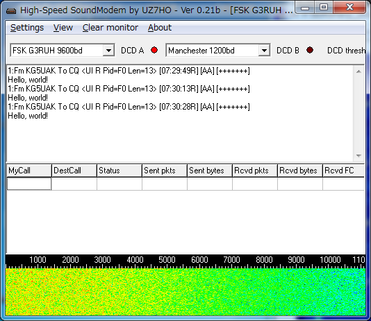The image size is (371, 321).
Task: Click the 3000 Hz mark on frequency scale
Action: (x=102, y=260)
